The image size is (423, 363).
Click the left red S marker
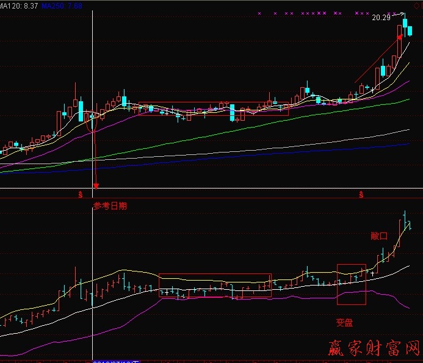coord(80,194)
